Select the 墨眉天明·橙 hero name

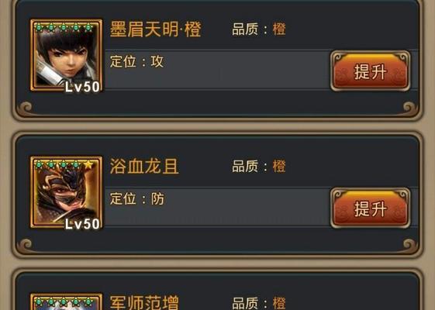[156, 29]
